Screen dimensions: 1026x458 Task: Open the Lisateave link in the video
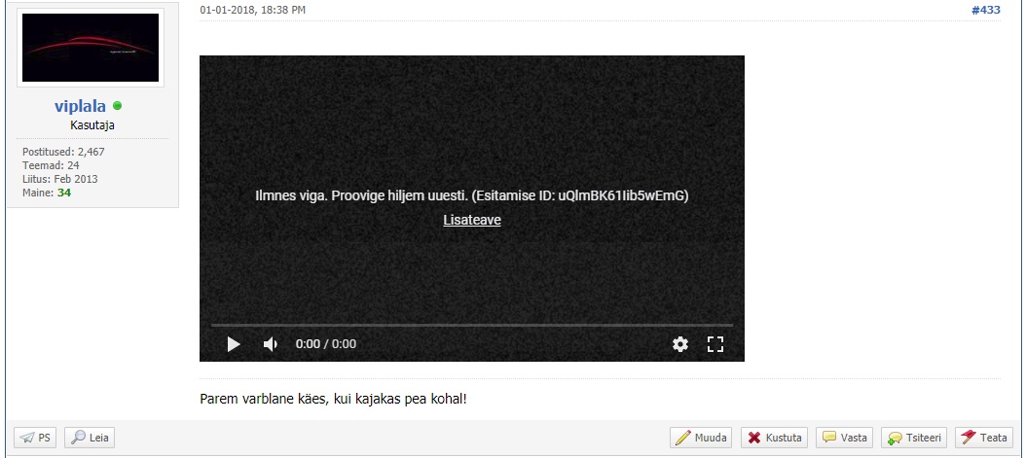[472, 220]
